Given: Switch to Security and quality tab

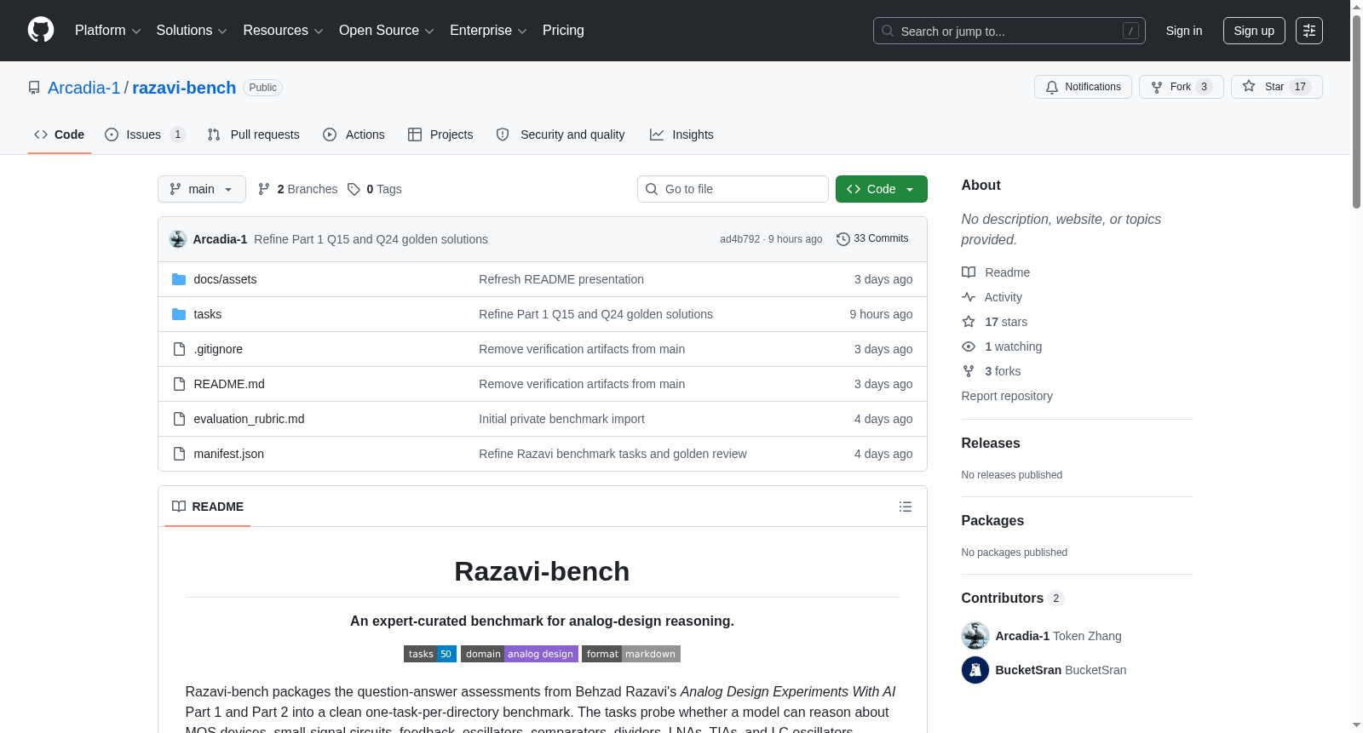Looking at the screenshot, I should pyautogui.click(x=561, y=135).
